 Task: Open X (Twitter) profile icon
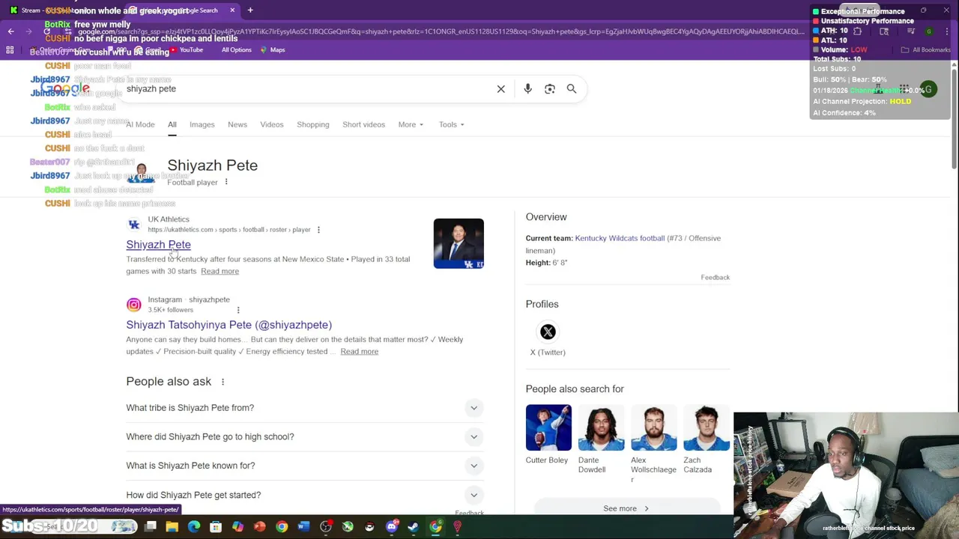coord(548,332)
